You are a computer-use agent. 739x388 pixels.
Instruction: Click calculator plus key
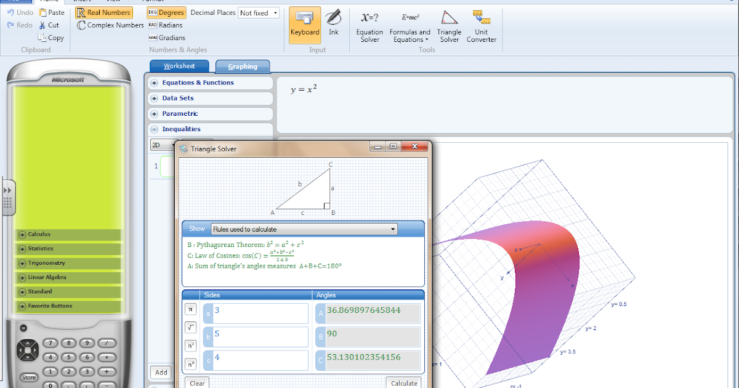[x=107, y=371]
